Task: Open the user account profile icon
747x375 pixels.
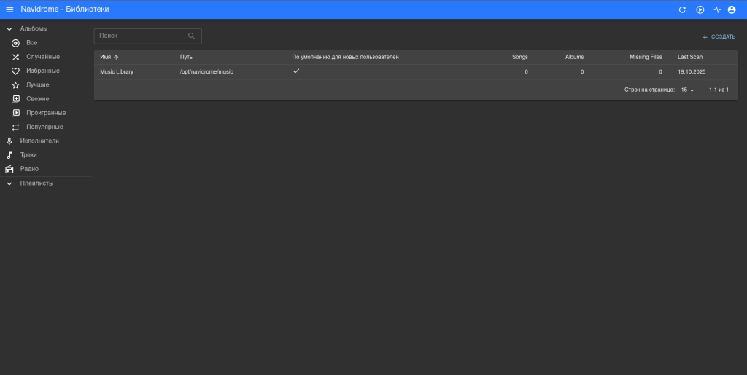Action: coord(732,9)
